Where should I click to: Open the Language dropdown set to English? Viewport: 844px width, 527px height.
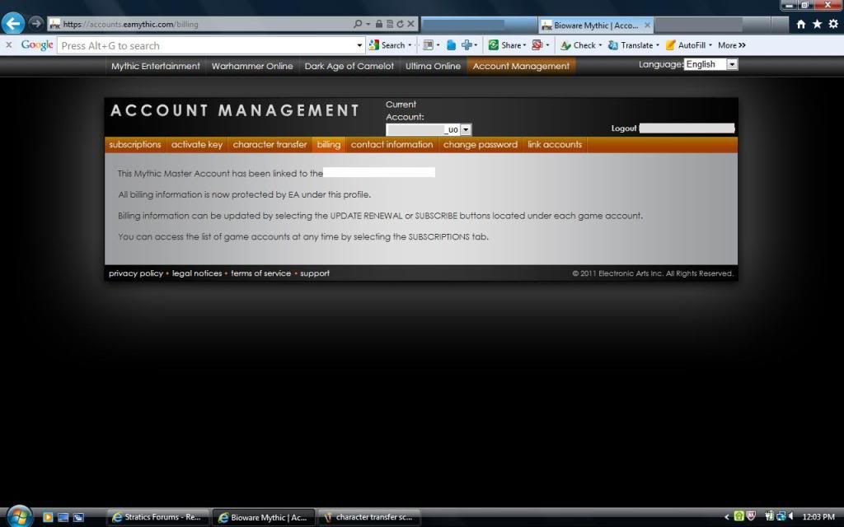711,64
